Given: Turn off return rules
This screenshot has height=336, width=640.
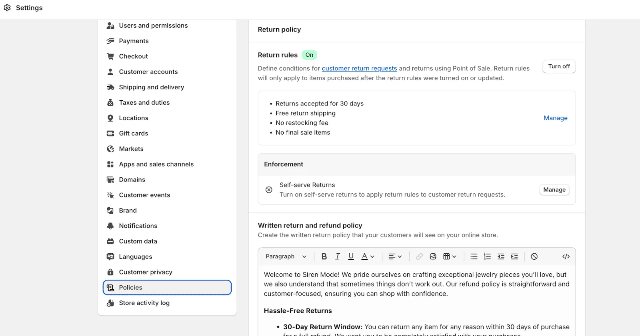Looking at the screenshot, I should point(559,66).
